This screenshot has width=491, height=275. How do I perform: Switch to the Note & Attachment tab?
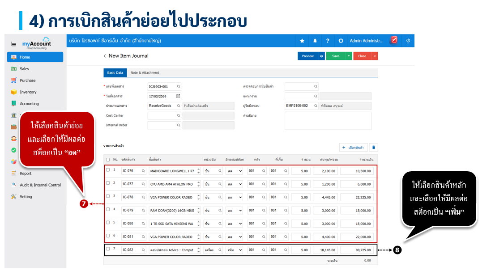145,72
